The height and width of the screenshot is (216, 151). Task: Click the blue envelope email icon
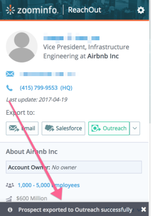click(10, 74)
